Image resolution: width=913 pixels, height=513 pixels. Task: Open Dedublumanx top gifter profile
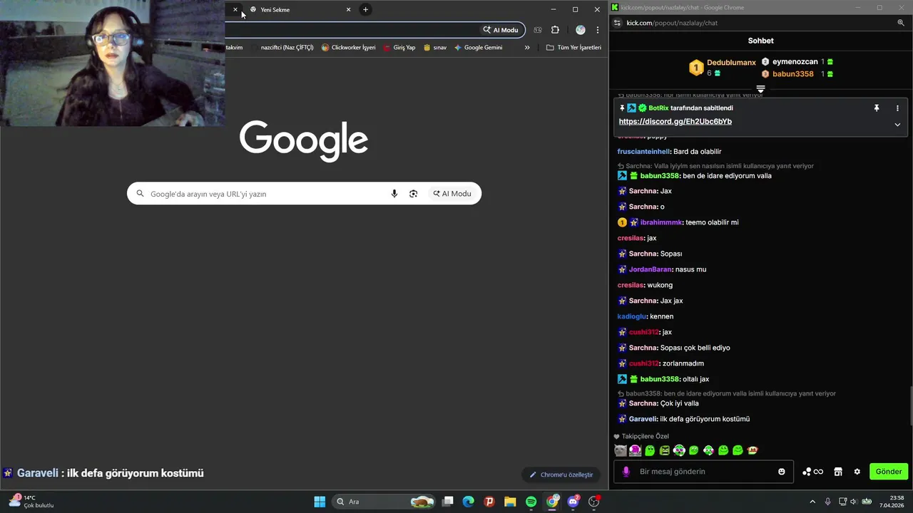731,63
